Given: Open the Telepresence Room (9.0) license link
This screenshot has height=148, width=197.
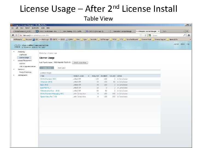Looking at the screenshot, I should 50,91.
